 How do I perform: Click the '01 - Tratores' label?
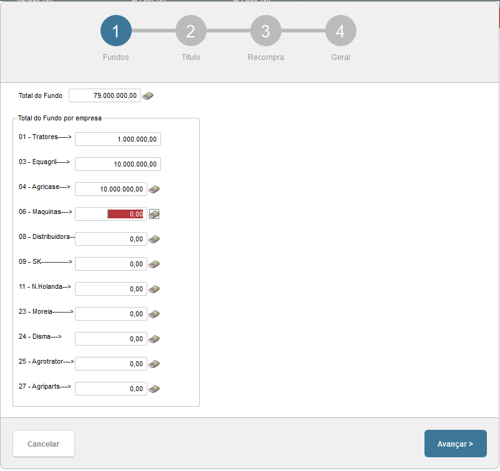pyautogui.click(x=45, y=137)
